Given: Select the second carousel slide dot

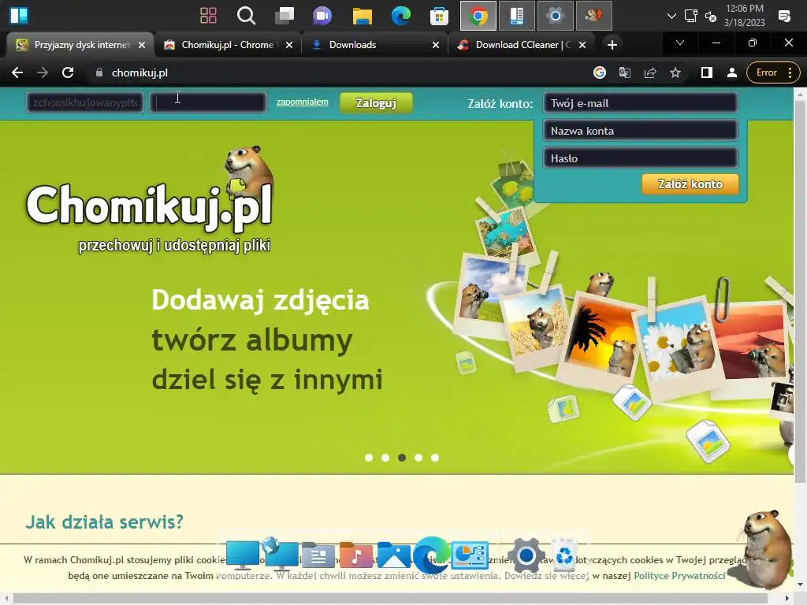Looking at the screenshot, I should [385, 458].
